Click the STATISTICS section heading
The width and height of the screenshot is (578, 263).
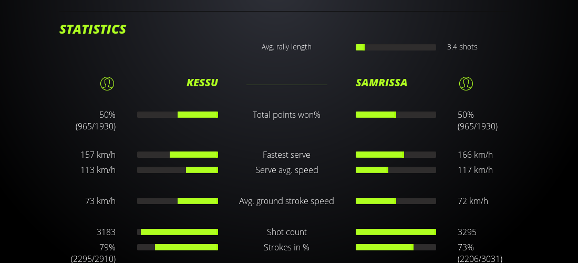coord(93,29)
